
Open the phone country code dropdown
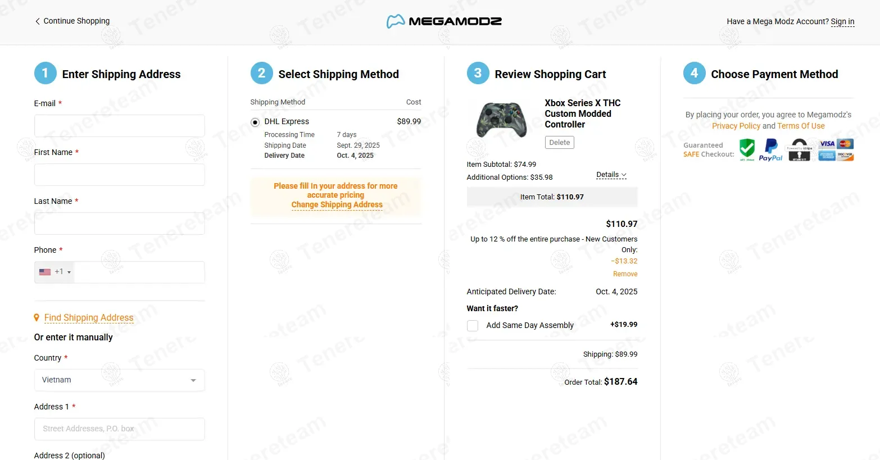tap(55, 272)
